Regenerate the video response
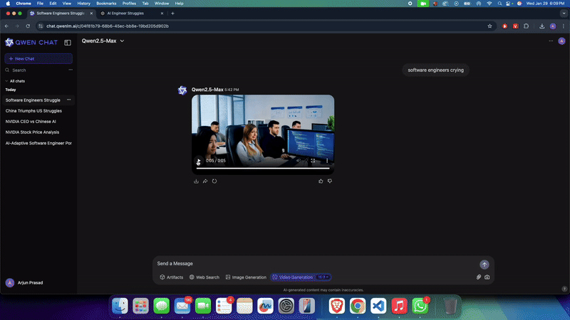 [x=214, y=181]
